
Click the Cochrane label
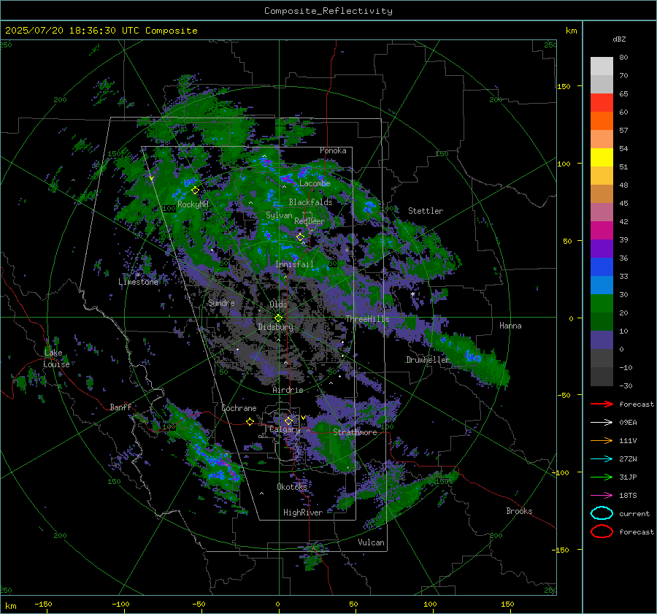pyautogui.click(x=239, y=408)
